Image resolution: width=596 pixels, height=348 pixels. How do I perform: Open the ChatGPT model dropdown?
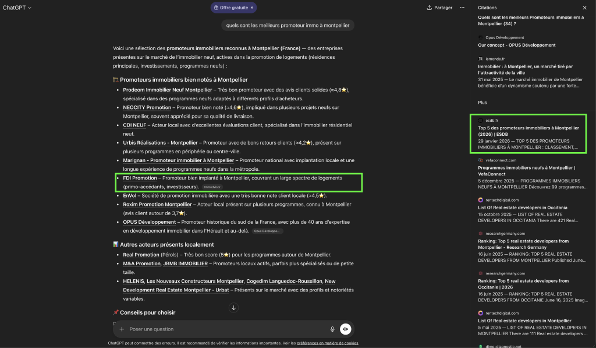tap(17, 8)
